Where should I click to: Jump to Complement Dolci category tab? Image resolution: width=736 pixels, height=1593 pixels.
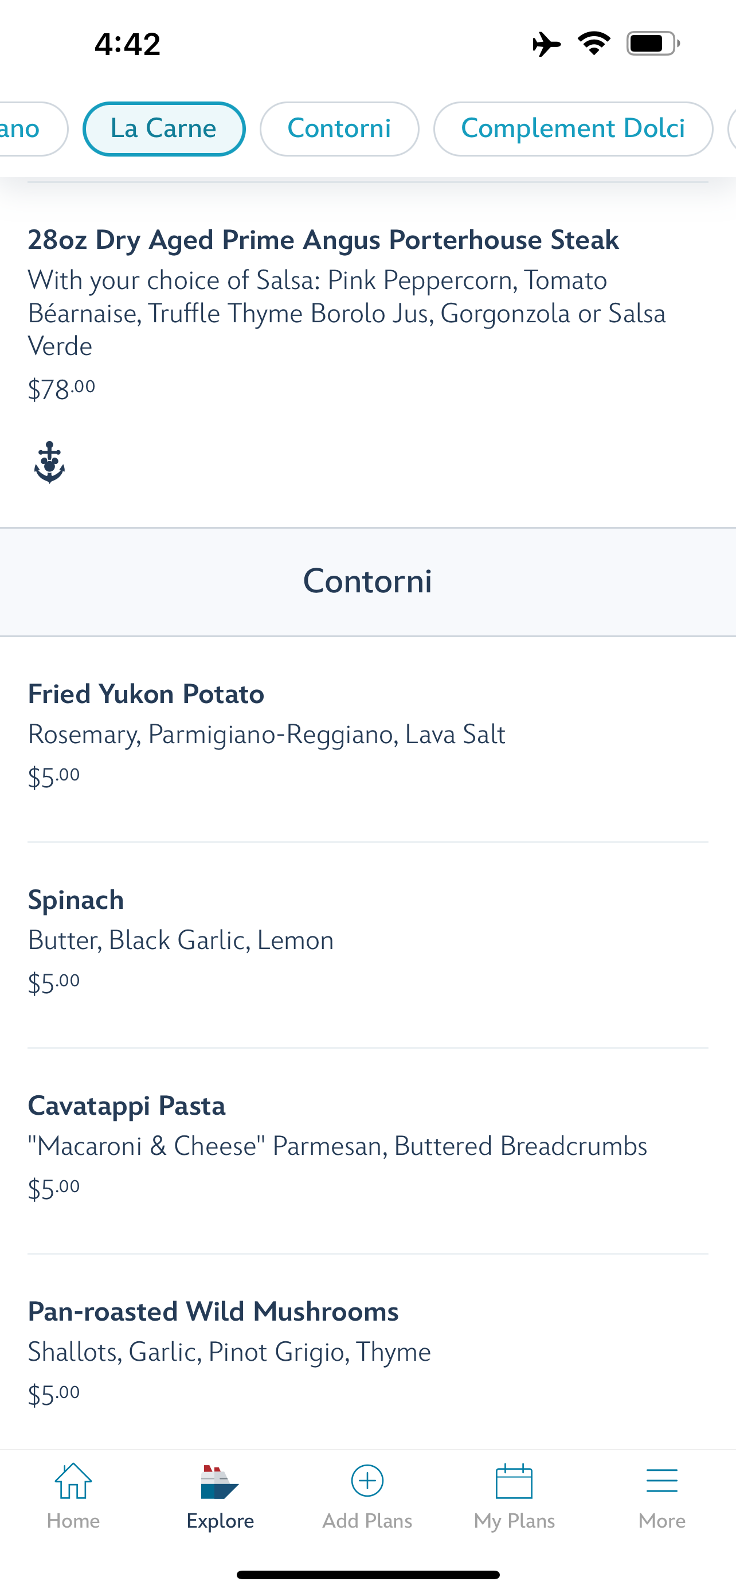click(573, 128)
